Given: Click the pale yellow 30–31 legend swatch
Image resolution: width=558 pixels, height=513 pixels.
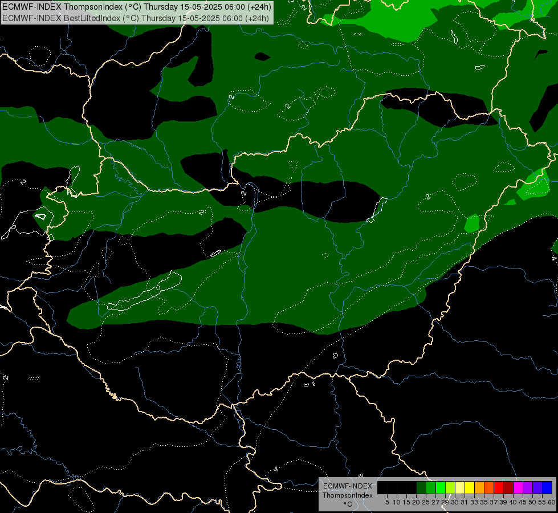Looking at the screenshot, I should pos(460,487).
